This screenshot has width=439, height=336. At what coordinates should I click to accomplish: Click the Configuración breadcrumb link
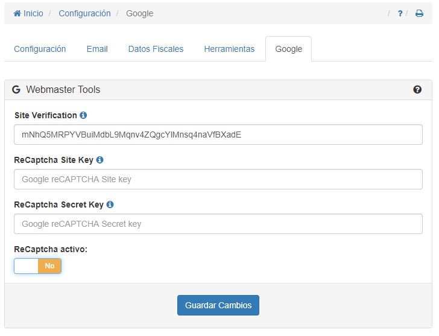84,13
